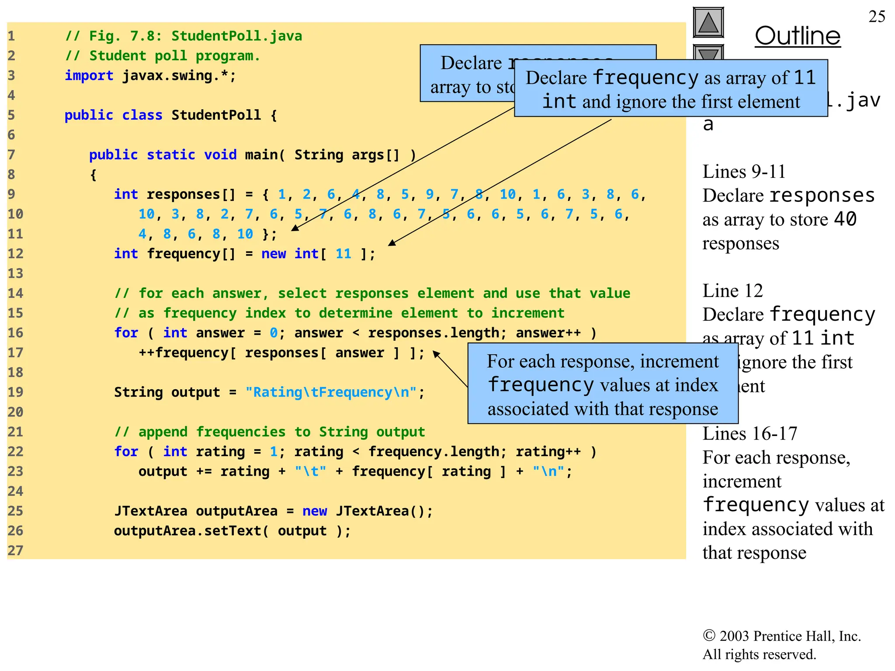
Task: Click the 'Line 12' outline entry
Action: (x=732, y=291)
